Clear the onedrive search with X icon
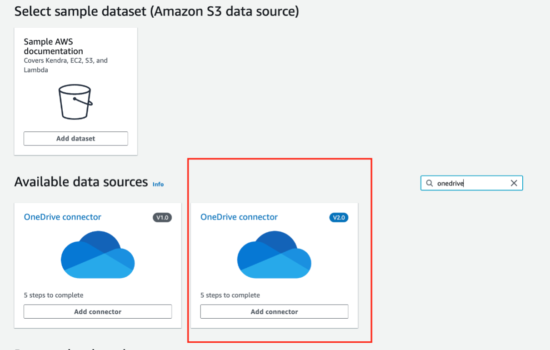This screenshot has width=550, height=350. (x=514, y=183)
